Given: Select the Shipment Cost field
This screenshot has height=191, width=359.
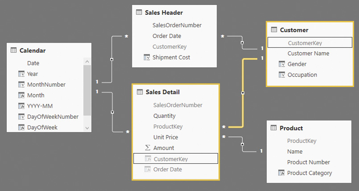Looking at the screenshot, I should (x=171, y=57).
